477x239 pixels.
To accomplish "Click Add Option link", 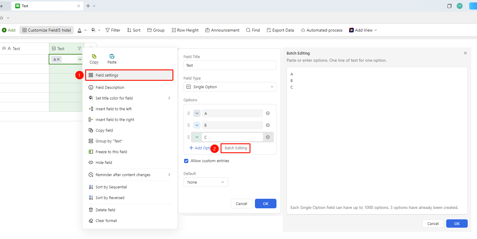I will (x=200, y=148).
